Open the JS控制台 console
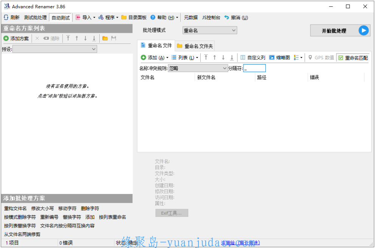Image resolution: width=375 pixels, height=248 pixels. click(211, 17)
